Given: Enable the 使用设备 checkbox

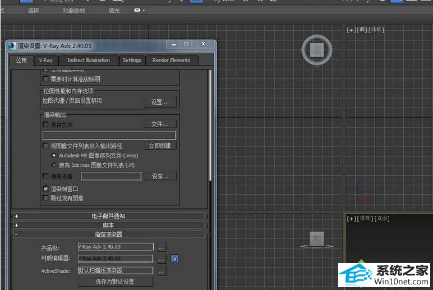Looking at the screenshot, I should (x=45, y=176).
